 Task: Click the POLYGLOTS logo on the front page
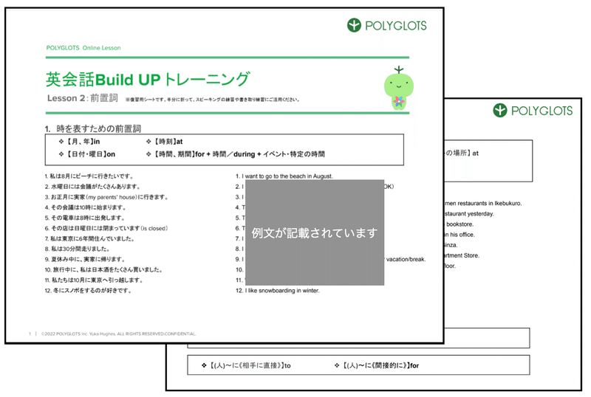pos(386,25)
